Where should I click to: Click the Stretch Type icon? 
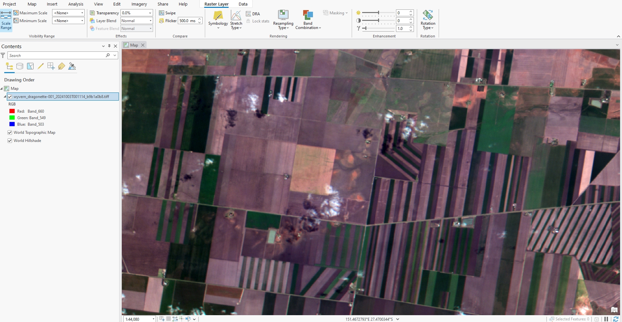coord(236,16)
